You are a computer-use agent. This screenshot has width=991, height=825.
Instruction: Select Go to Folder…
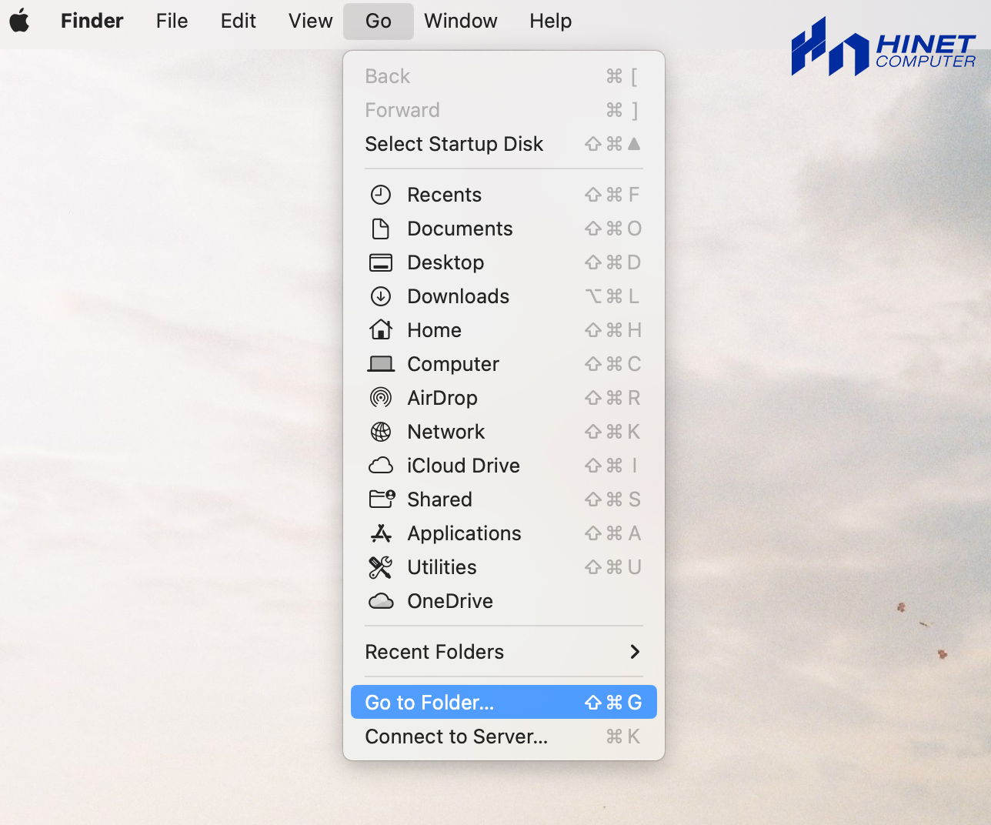[504, 703]
